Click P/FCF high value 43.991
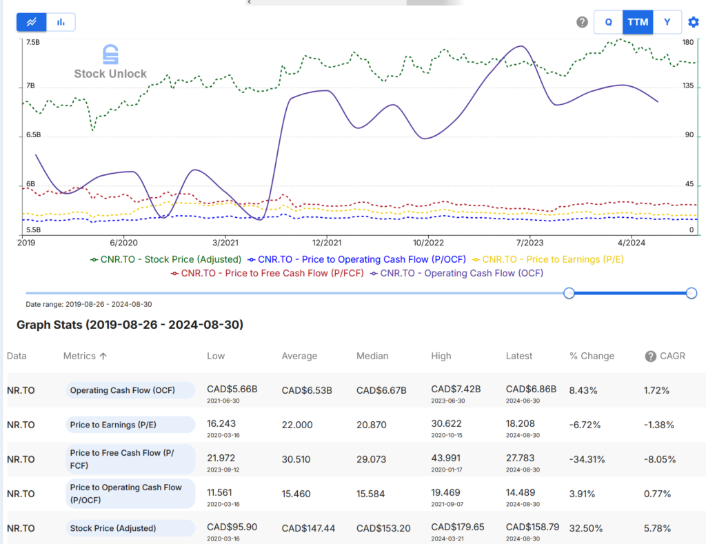The width and height of the screenshot is (706, 544). [x=446, y=458]
